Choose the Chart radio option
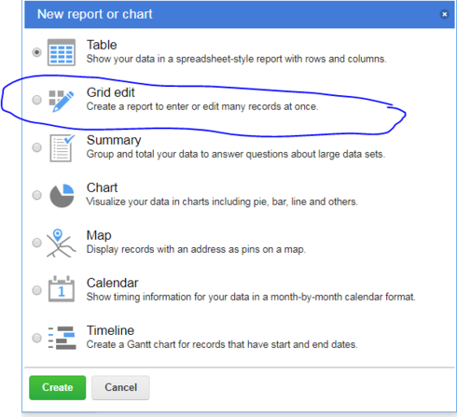 tap(36, 195)
